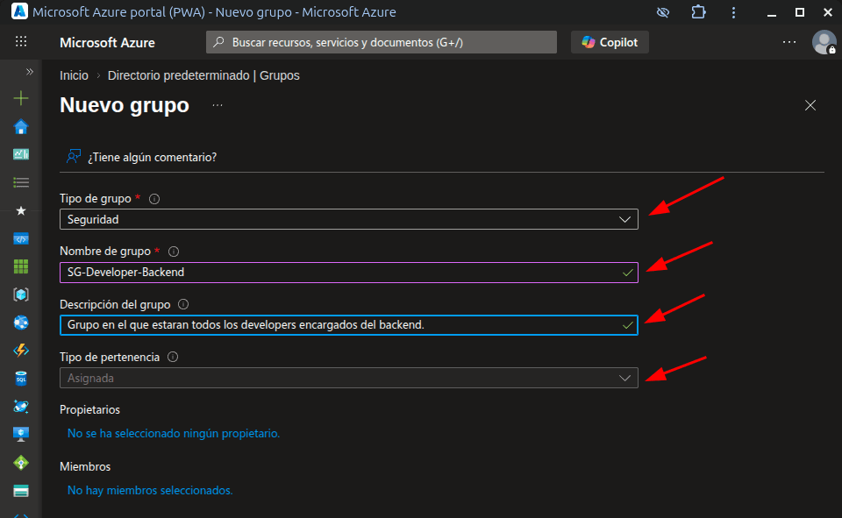Image resolution: width=842 pixels, height=518 pixels.
Task: Open the Dashboard chart icon in sidebar
Action: (21, 154)
